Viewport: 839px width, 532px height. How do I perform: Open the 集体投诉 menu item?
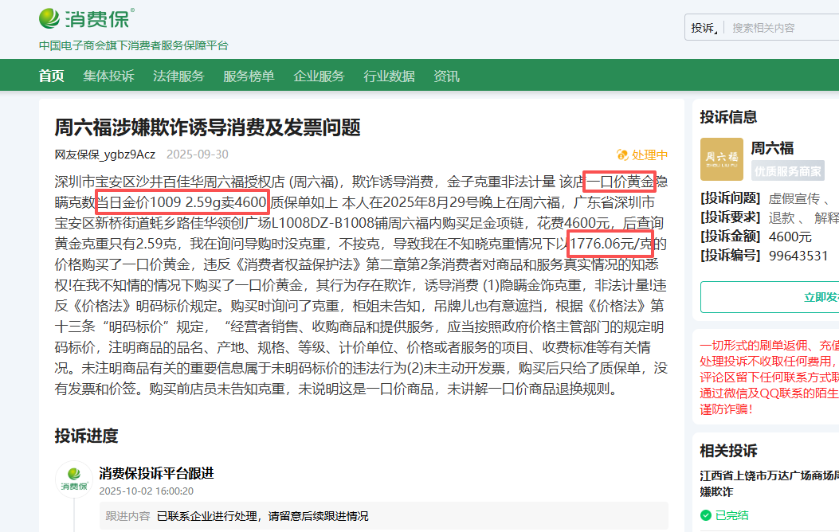[108, 76]
